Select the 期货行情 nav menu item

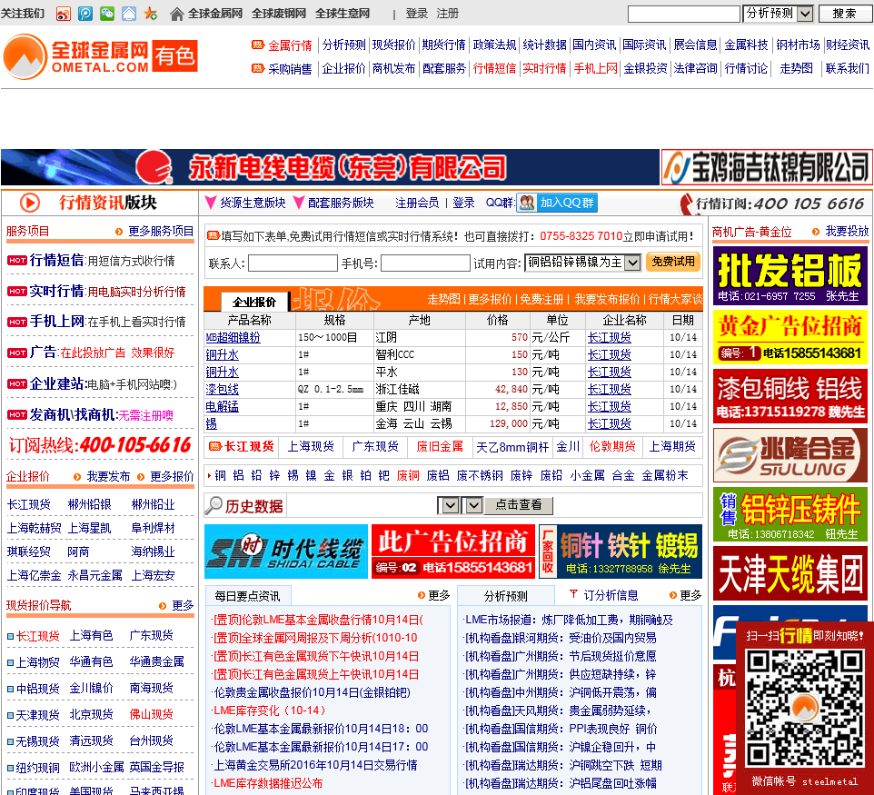tap(443, 45)
